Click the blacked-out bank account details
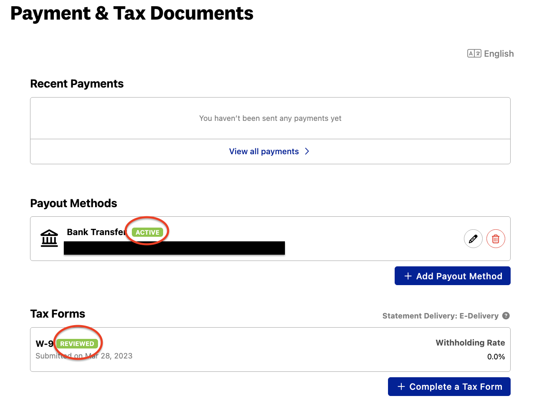534x416 pixels. (x=174, y=248)
